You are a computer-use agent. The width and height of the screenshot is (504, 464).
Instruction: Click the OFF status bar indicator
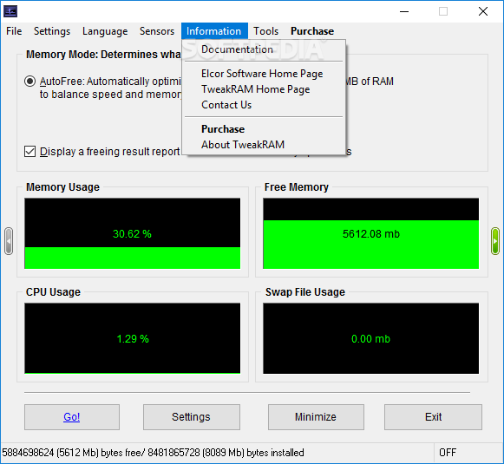[448, 453]
